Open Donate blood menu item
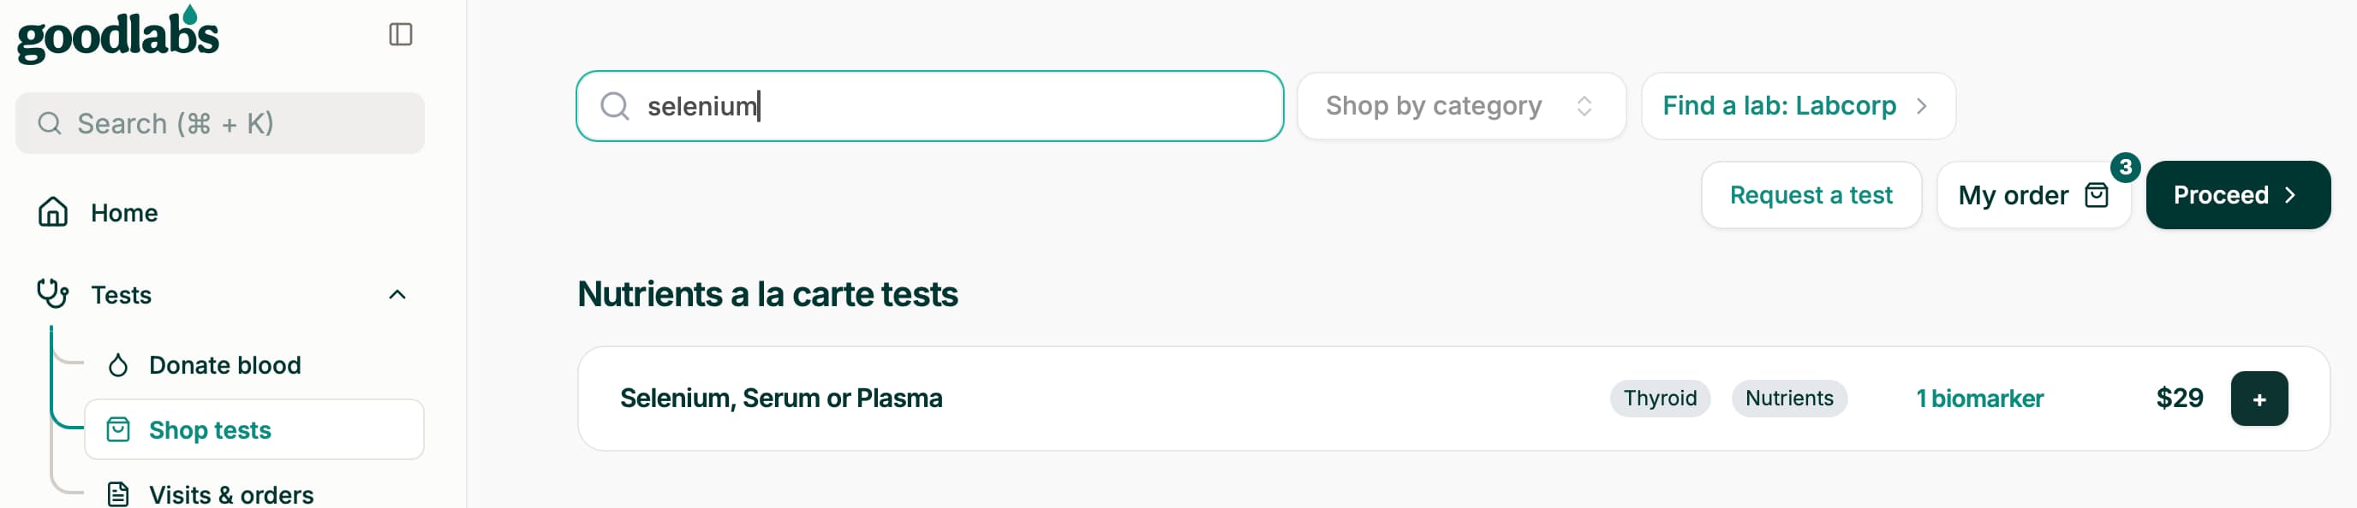This screenshot has width=2357, height=508. pos(225,365)
